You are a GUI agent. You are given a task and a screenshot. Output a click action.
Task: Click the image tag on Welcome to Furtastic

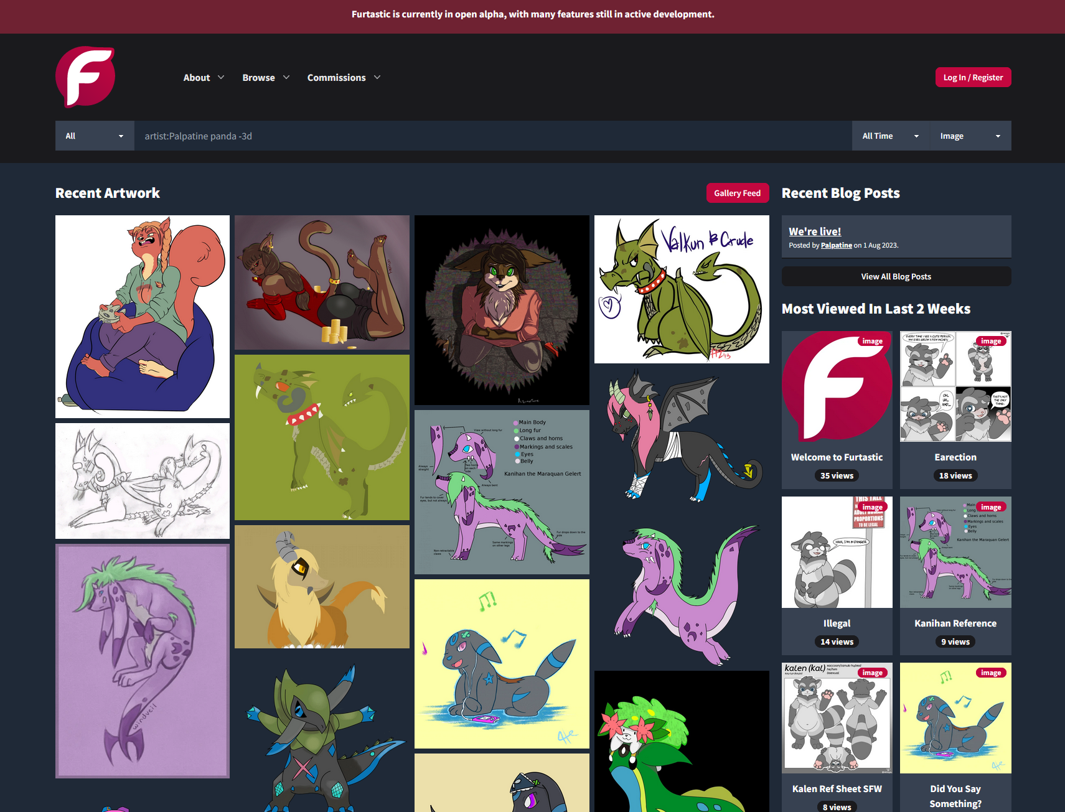click(873, 341)
